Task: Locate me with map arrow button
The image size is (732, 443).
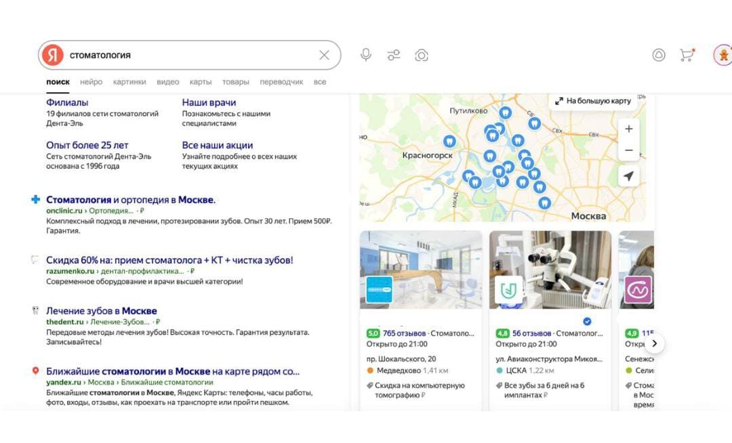Action: tap(629, 176)
